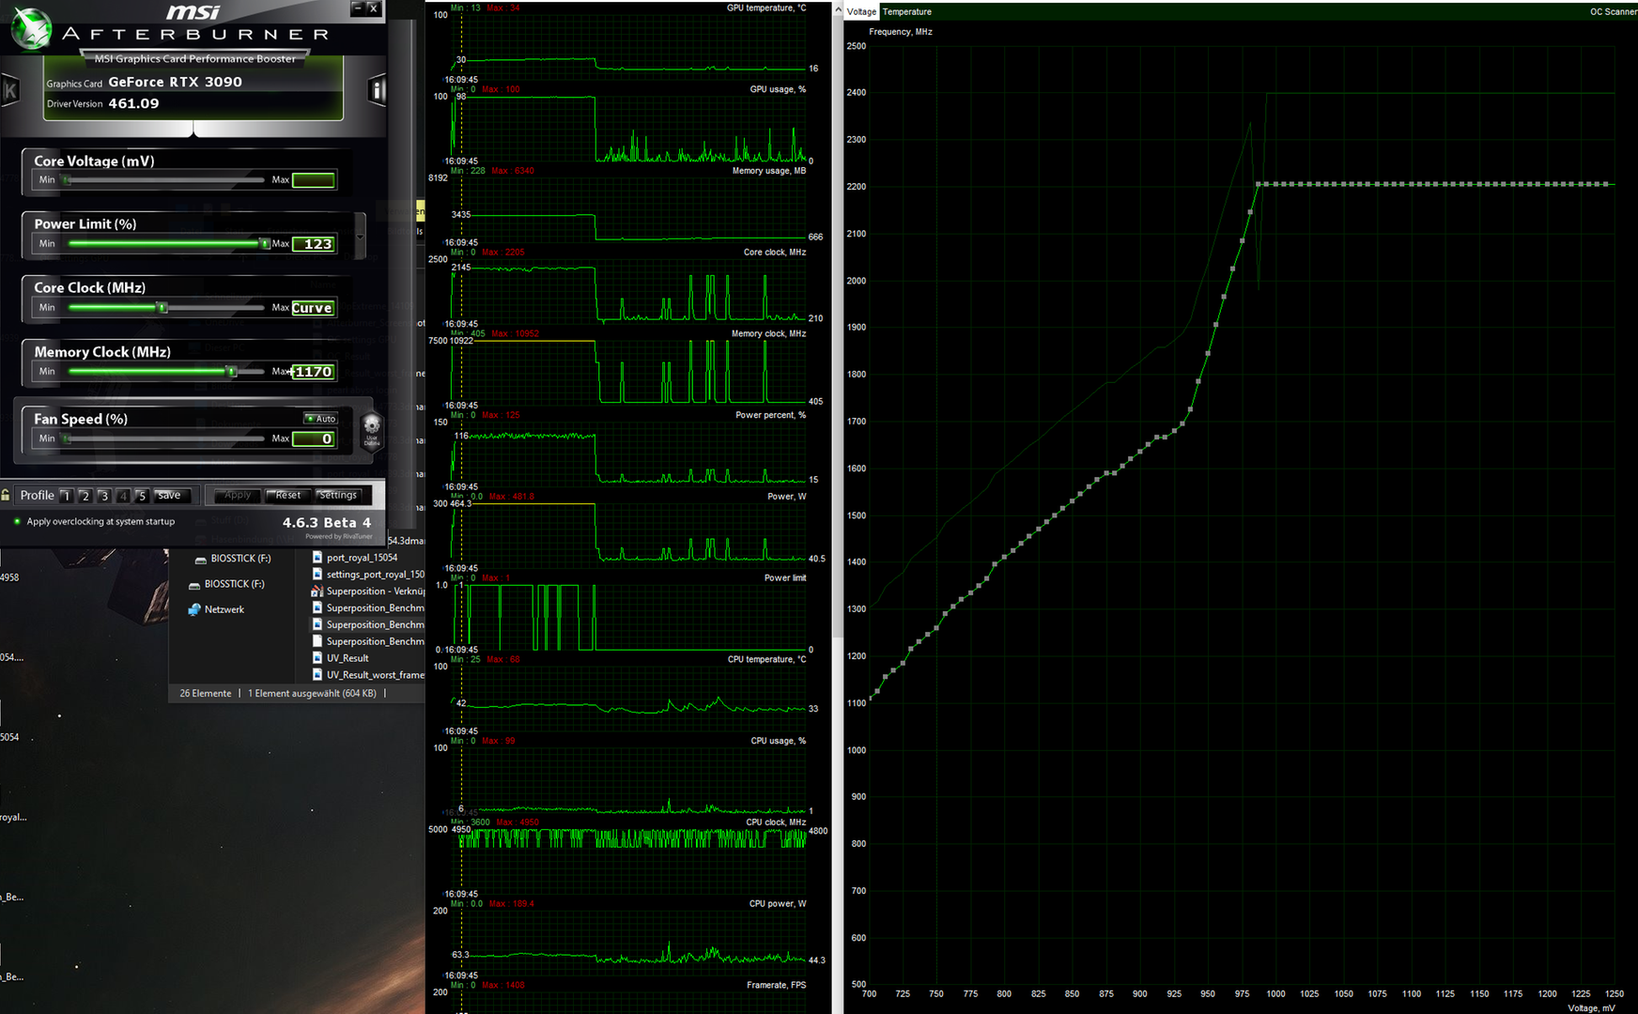Click the Core Clock field showing Curve
The image size is (1638, 1014).
coord(314,308)
